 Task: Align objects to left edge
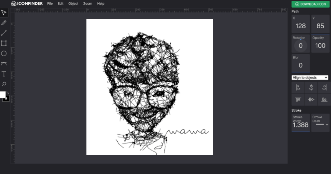298,87
